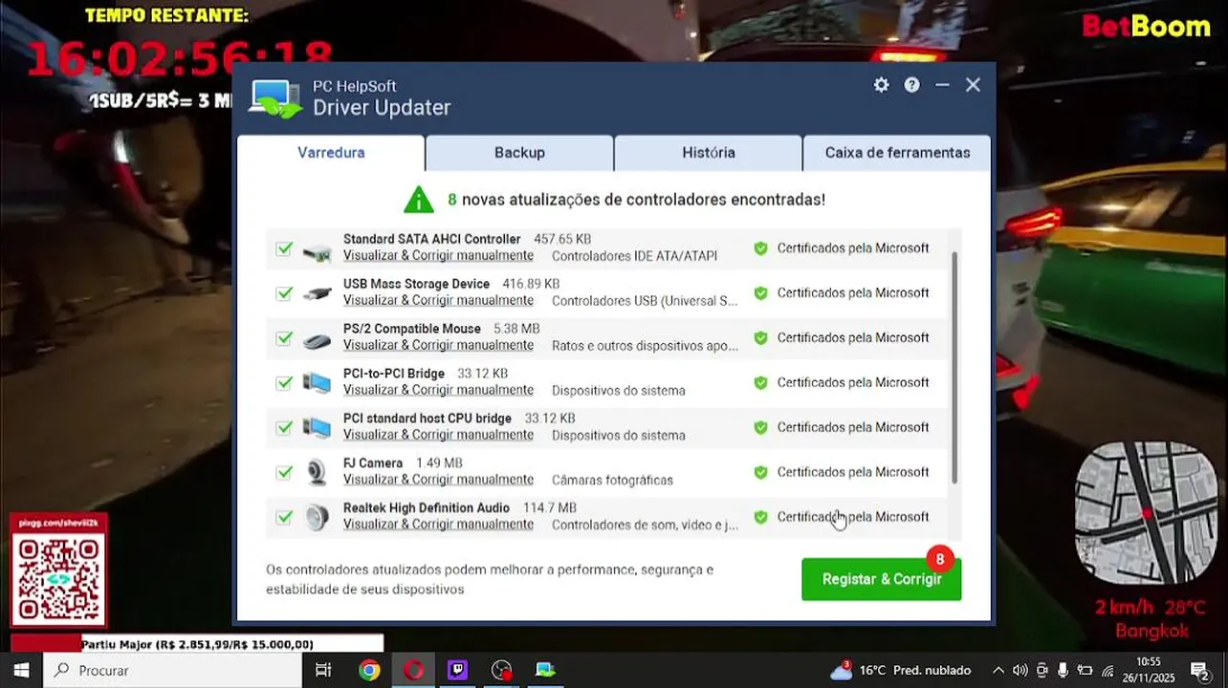Screen dimensions: 1228x688
Task: Uncheck the FJ Camera checkbox
Action: [x=284, y=472]
